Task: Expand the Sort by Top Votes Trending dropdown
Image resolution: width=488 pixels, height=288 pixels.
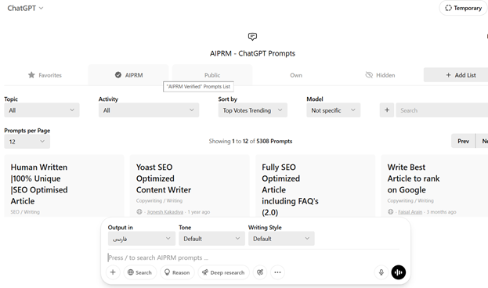Action: 252,110
